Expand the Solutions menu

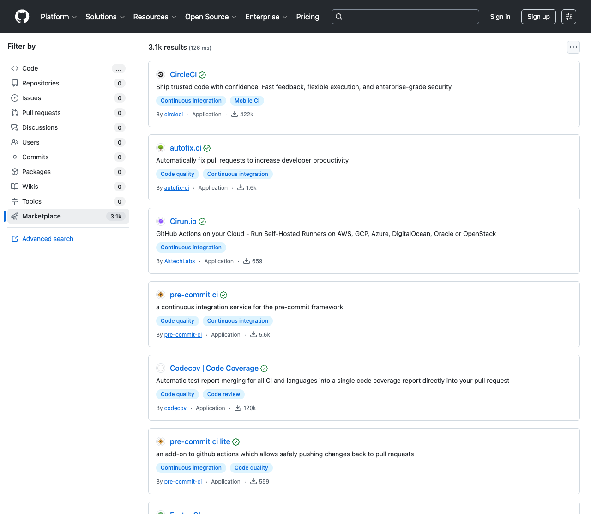pyautogui.click(x=105, y=17)
